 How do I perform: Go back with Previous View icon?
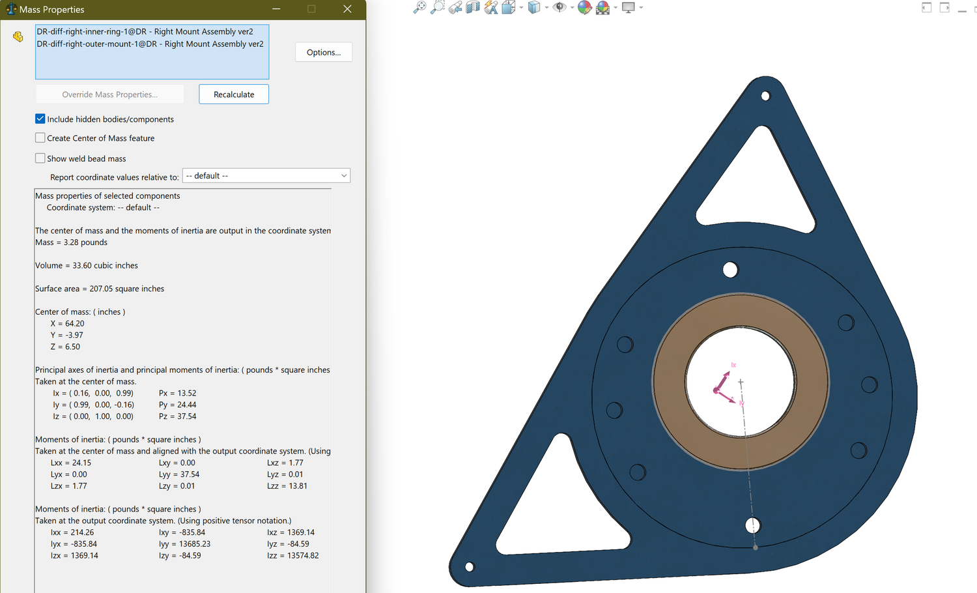click(455, 8)
